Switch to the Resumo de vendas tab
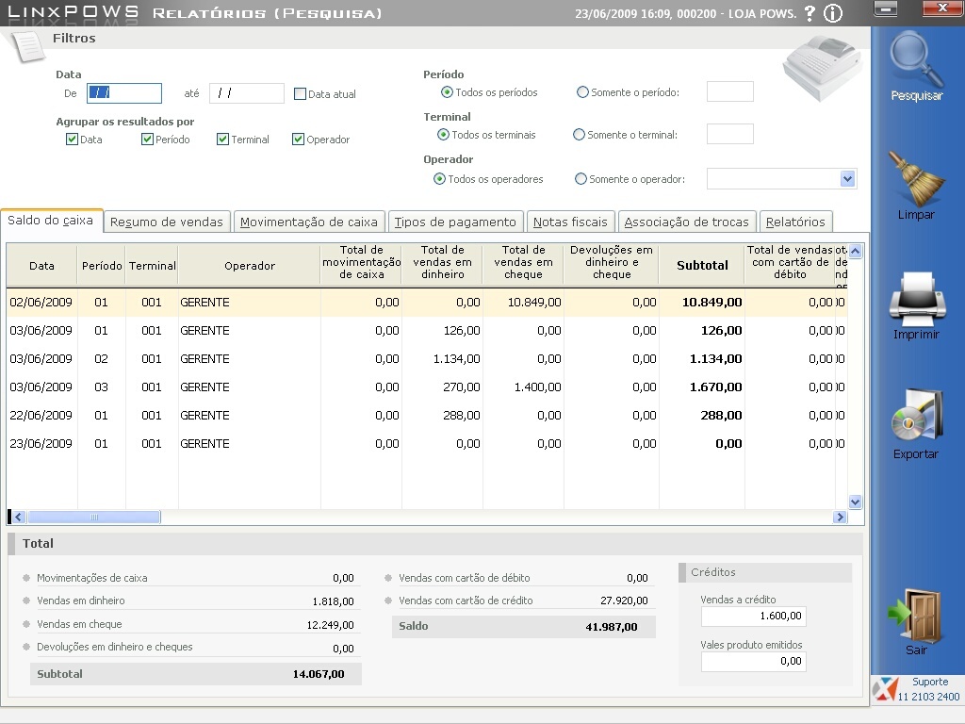Screen dimensions: 965x724 167,222
